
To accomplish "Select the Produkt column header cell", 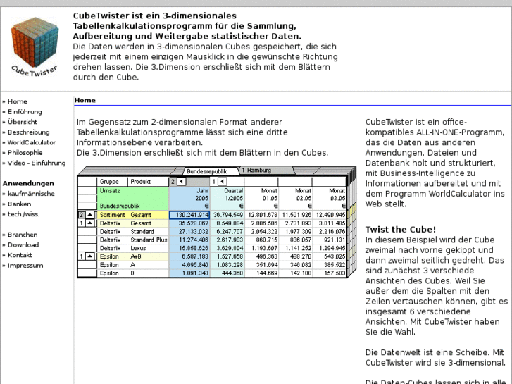I will (x=148, y=181).
